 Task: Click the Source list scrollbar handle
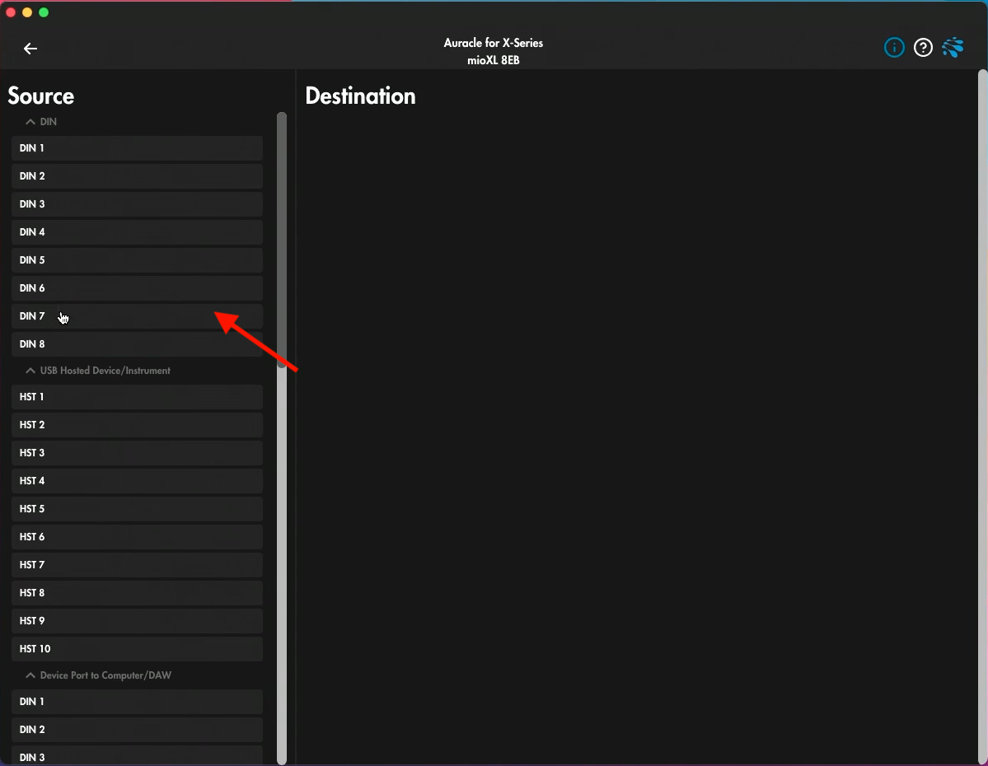click(x=281, y=239)
